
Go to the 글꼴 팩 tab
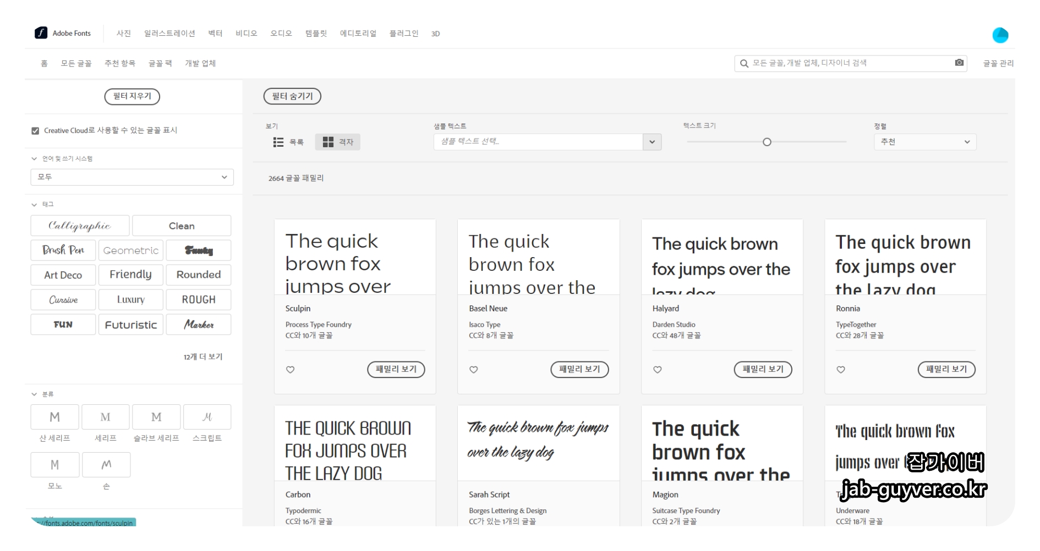tap(160, 64)
